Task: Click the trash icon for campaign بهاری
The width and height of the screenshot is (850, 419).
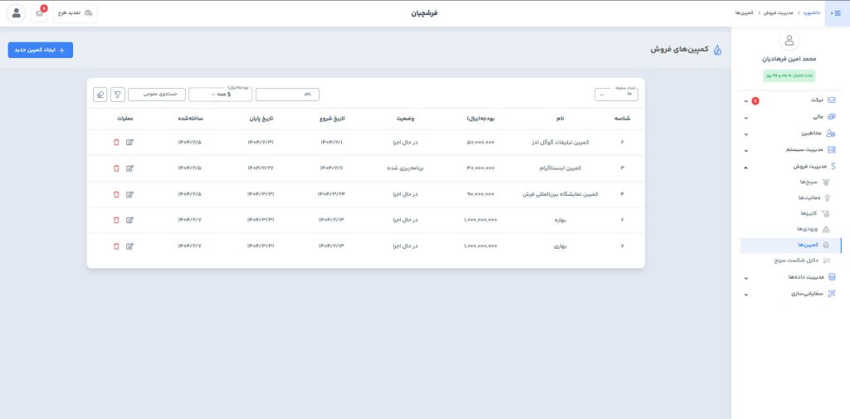Action: coord(116,246)
